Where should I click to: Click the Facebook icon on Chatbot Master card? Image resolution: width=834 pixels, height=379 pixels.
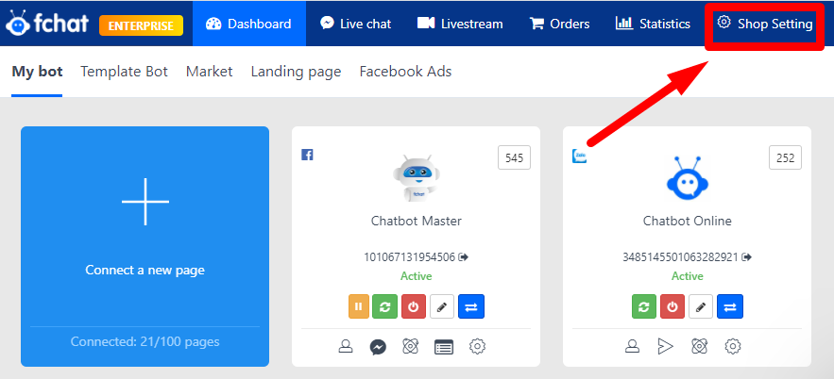point(307,155)
